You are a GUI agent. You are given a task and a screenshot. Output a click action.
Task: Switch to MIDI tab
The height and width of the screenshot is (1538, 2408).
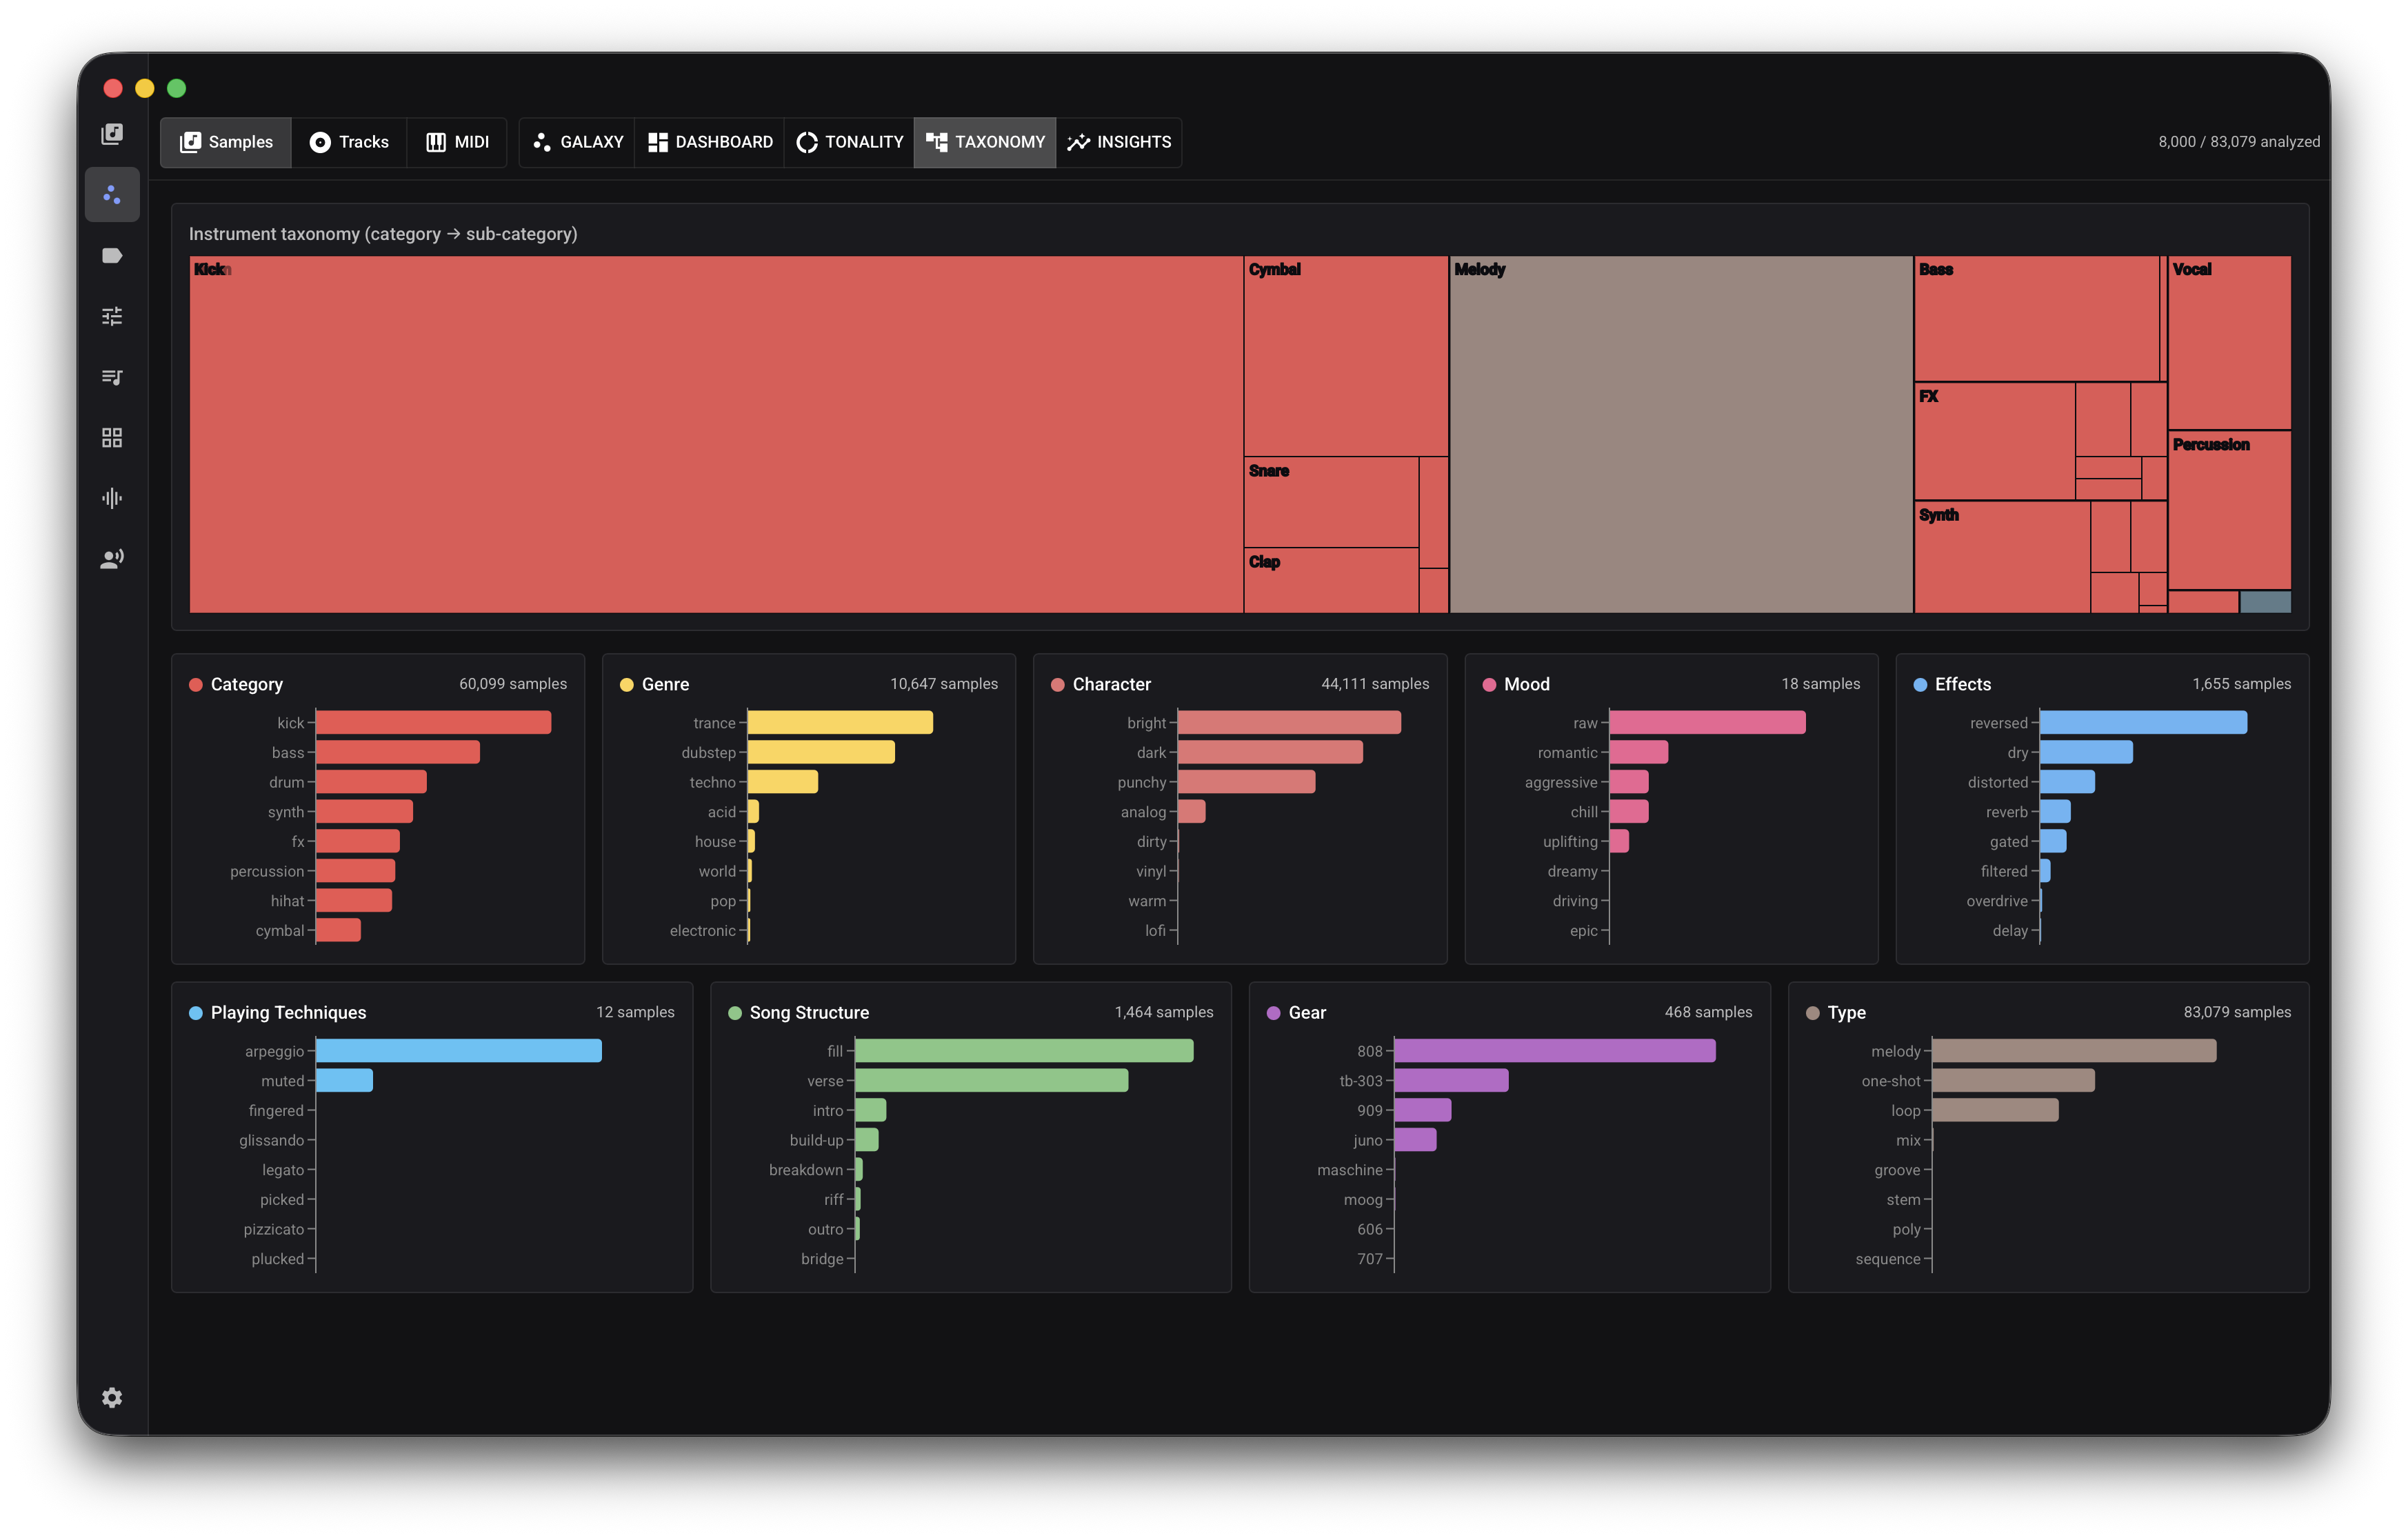(x=457, y=142)
